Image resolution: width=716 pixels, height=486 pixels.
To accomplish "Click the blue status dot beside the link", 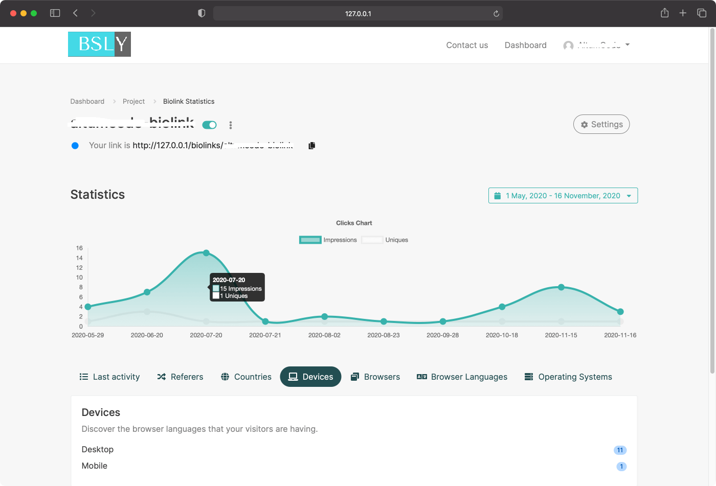I will tap(75, 146).
